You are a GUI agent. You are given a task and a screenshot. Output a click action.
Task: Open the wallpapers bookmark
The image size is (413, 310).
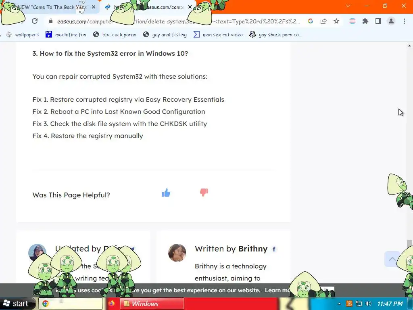[x=23, y=35]
